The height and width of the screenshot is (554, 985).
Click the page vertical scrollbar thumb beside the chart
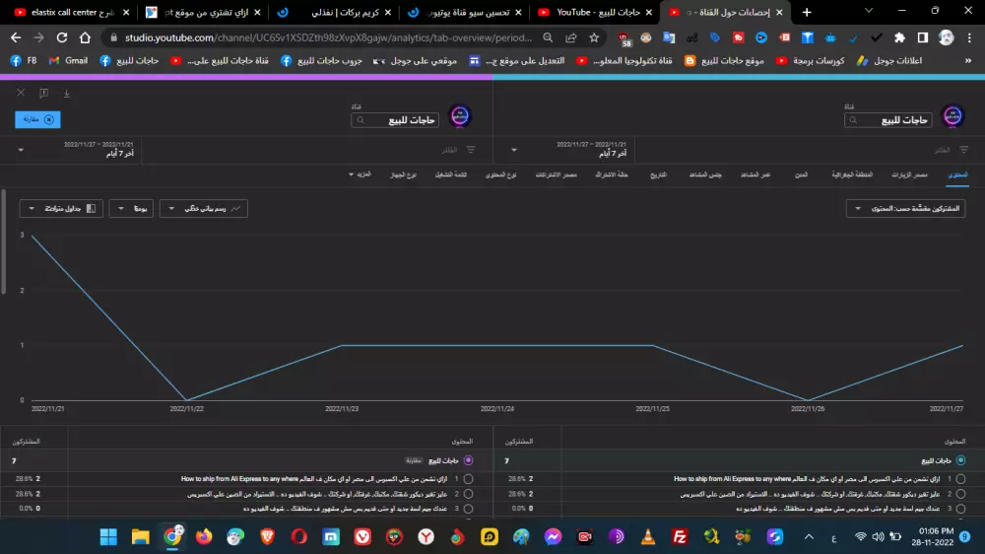[x=3, y=242]
